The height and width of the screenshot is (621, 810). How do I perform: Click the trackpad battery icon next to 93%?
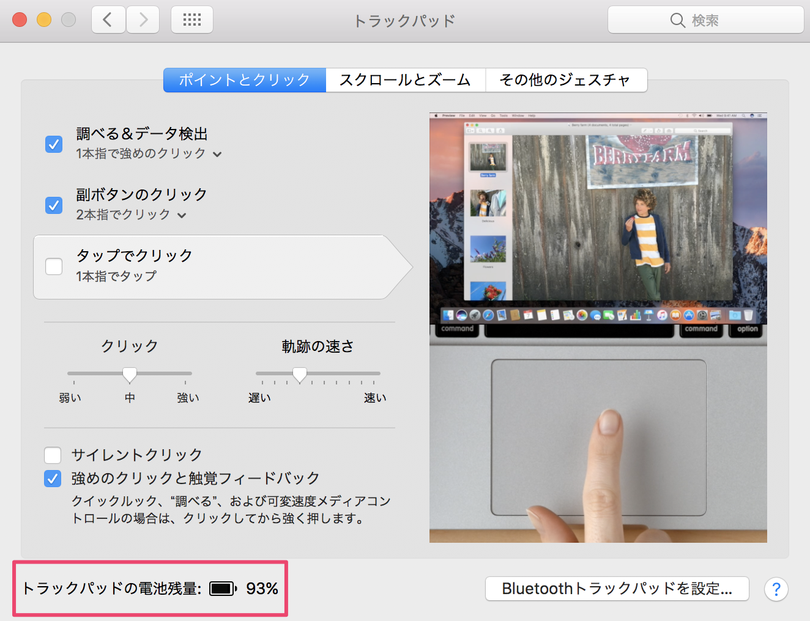point(221,588)
